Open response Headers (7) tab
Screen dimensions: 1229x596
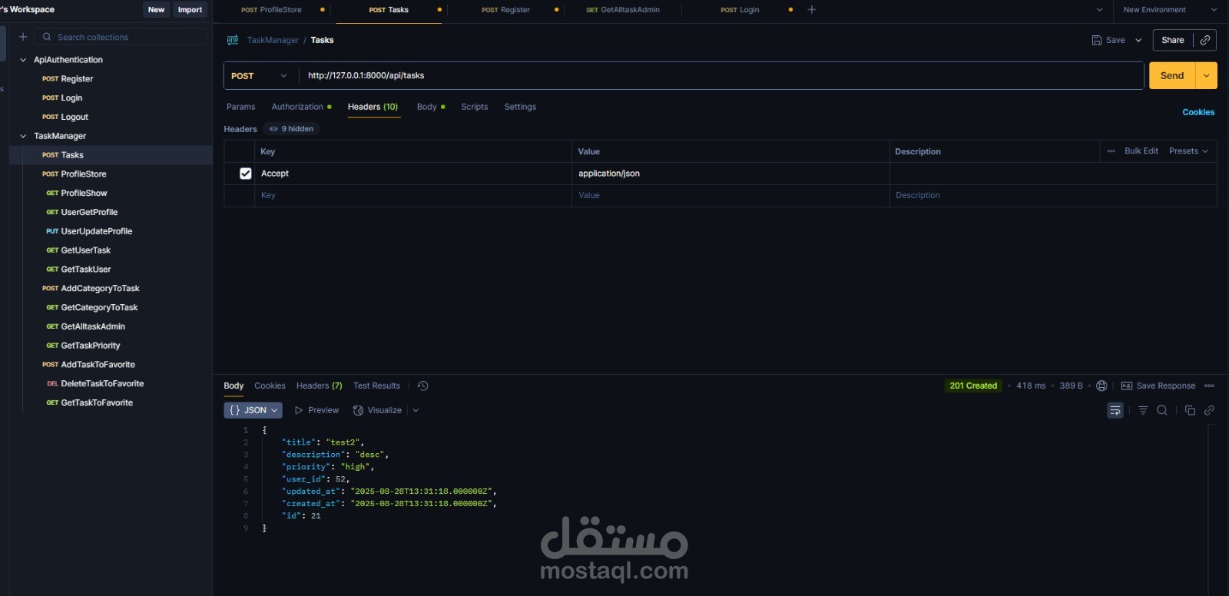(x=319, y=386)
